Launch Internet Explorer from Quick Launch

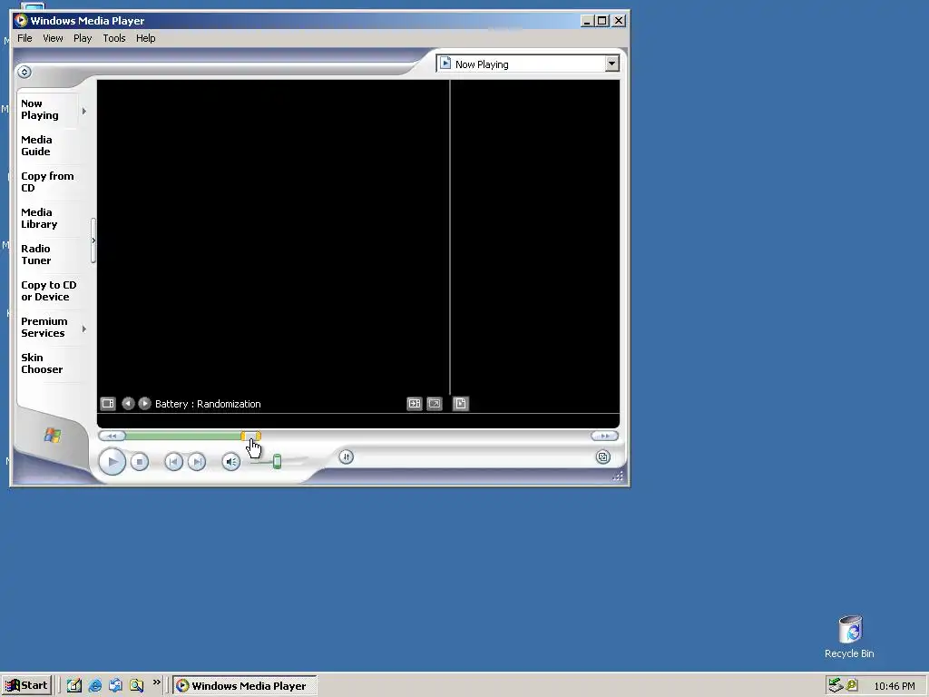[x=94, y=686]
